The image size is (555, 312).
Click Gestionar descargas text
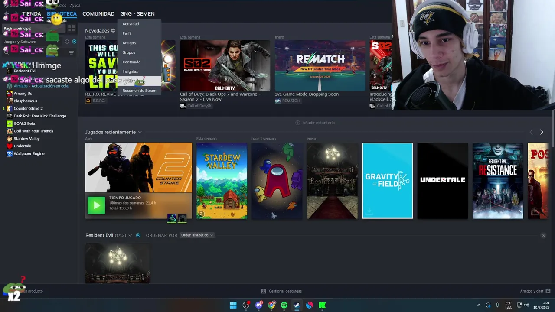(285, 291)
